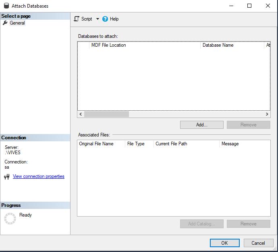
Task: Click the Script toolbar icon
Action: point(77,19)
